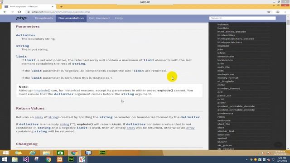The height and width of the screenshot is (163, 290).
Task: Open parse_str in the sidebar list
Action: 224,96
